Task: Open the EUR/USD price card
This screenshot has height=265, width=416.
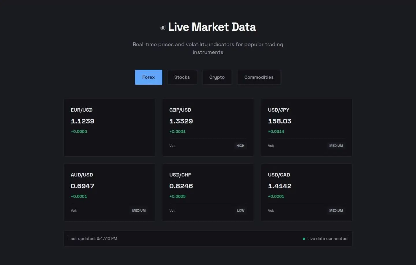Action: pyautogui.click(x=109, y=128)
